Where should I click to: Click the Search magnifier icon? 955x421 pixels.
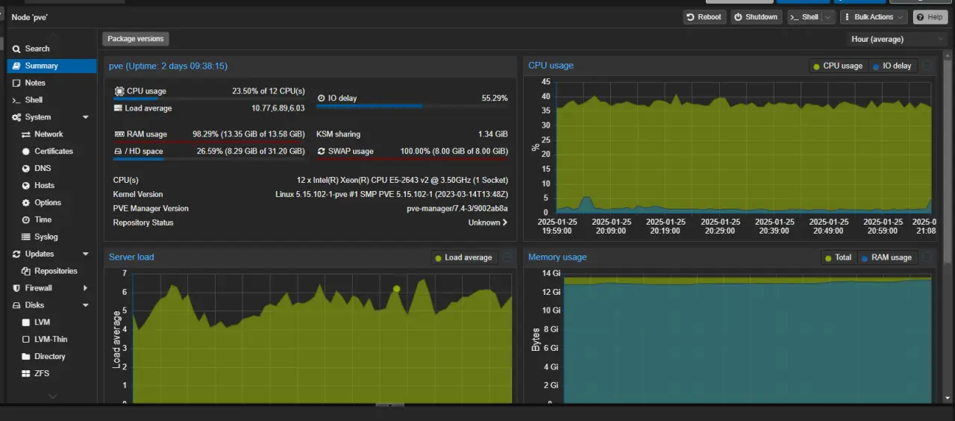(16, 49)
